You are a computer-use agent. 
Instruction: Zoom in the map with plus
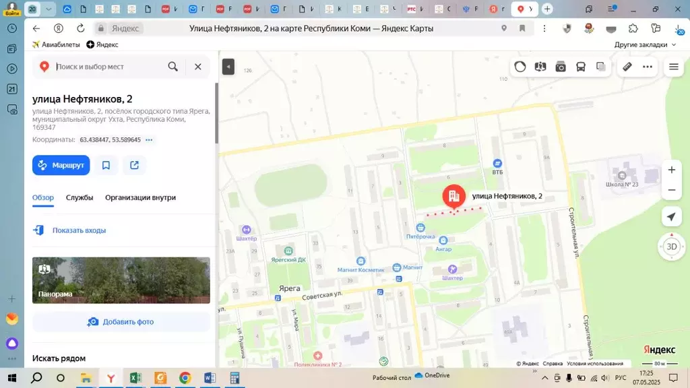[671, 170]
